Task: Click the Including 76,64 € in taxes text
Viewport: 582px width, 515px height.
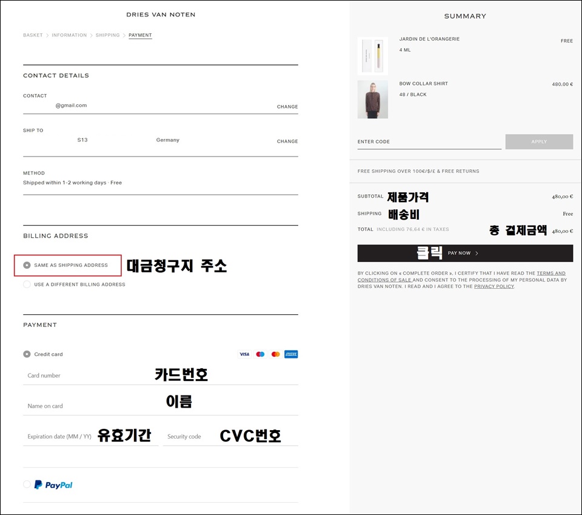Action: coord(413,229)
